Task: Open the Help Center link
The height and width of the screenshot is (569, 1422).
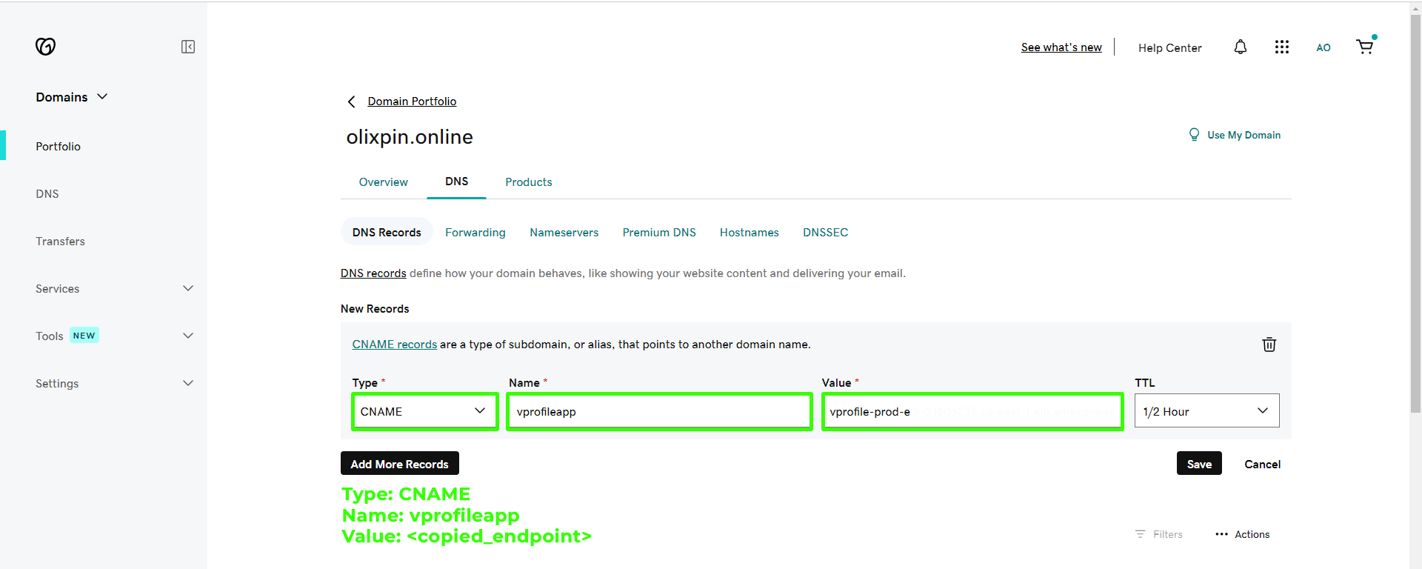Action: point(1169,48)
